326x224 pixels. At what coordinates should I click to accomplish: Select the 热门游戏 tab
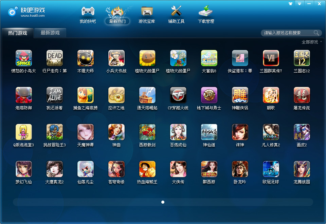(18, 33)
